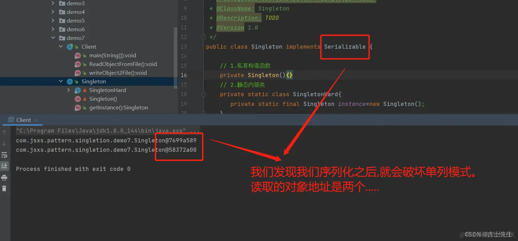Screen dimensions: 518x241
Task: Toggle scroll to end in Run console
Action: coord(4,166)
